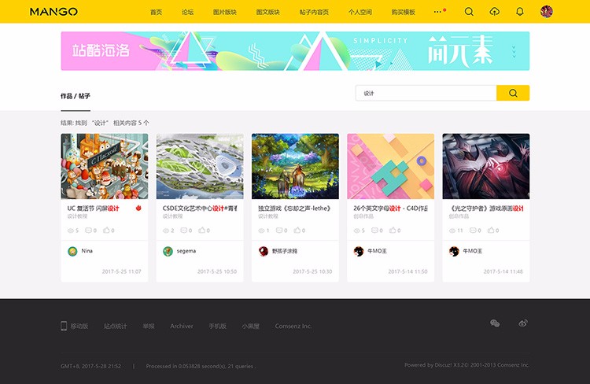Click comment icon on CSDE文化艺术中心 card
The width and height of the screenshot is (590, 384).
183,230
